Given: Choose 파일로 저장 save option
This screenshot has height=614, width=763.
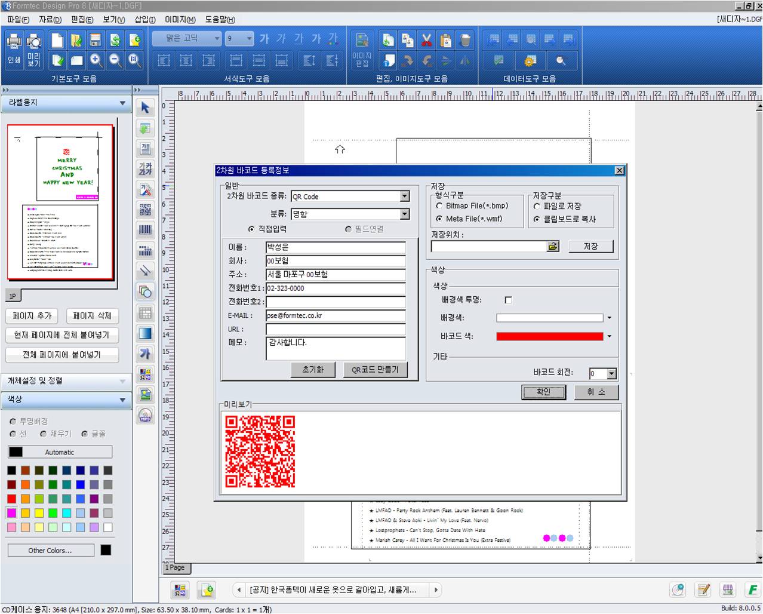Looking at the screenshot, I should 537,206.
